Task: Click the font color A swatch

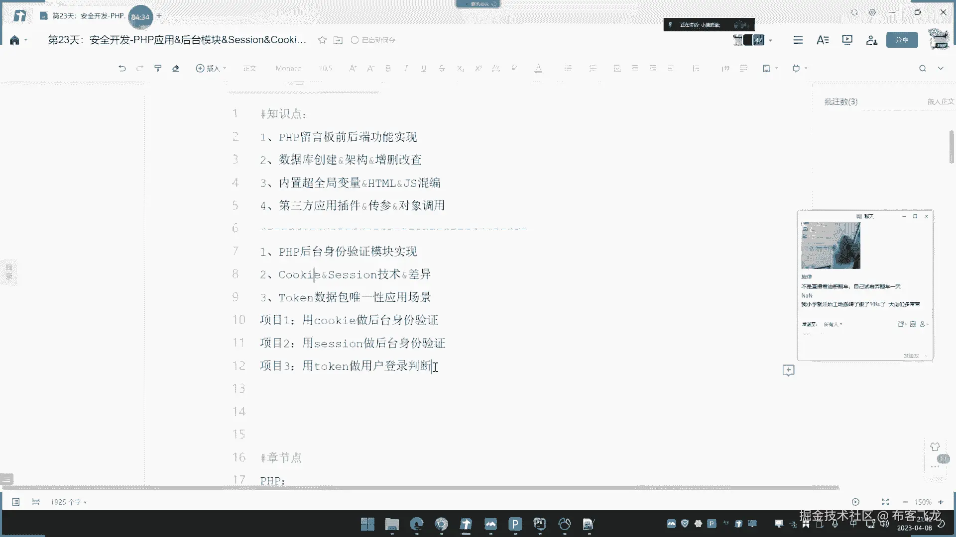Action: [x=538, y=69]
